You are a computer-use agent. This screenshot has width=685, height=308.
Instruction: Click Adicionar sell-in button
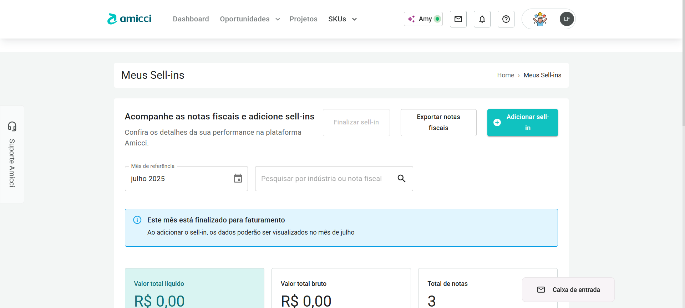522,122
